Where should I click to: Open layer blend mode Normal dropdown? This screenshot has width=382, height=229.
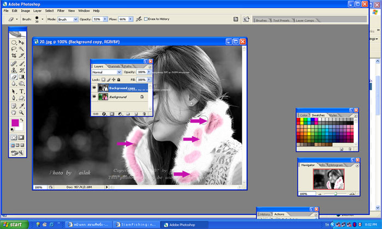(x=119, y=72)
